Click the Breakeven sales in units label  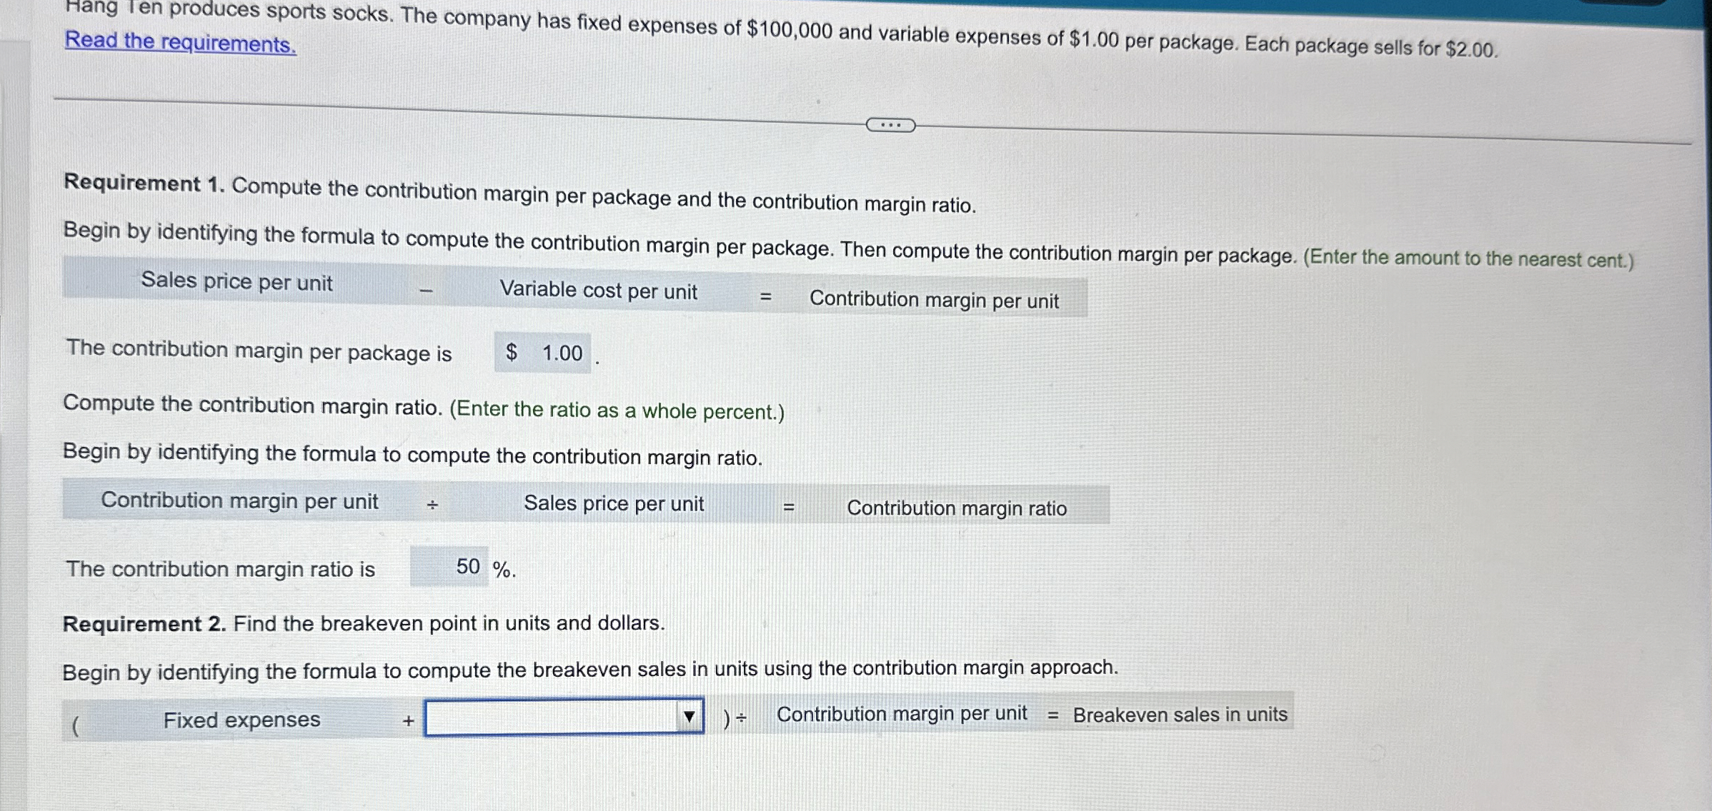click(1181, 715)
